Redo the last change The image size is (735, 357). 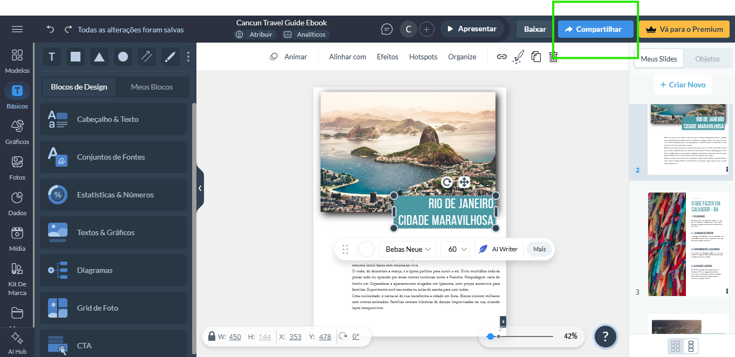pyautogui.click(x=68, y=29)
